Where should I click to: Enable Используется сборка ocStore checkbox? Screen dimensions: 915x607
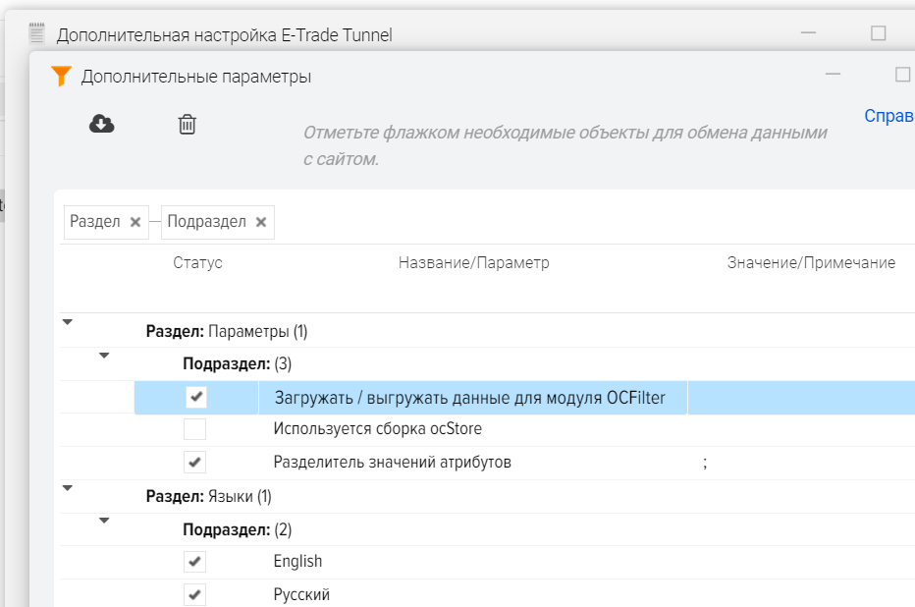[195, 429]
